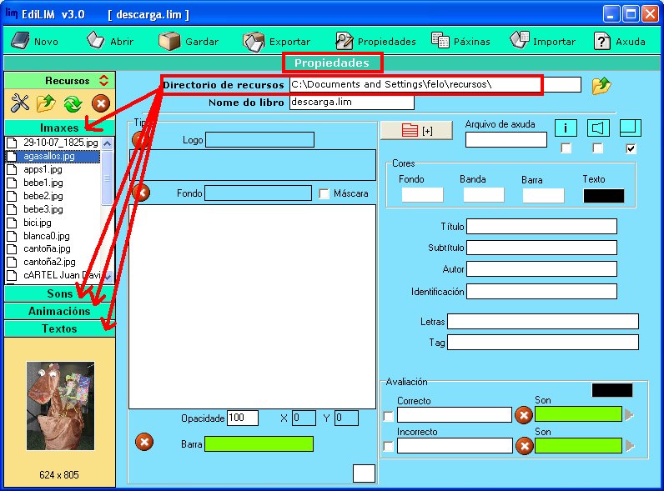664x491 pixels.
Task: Expand the Animacións resource section
Action: [59, 311]
